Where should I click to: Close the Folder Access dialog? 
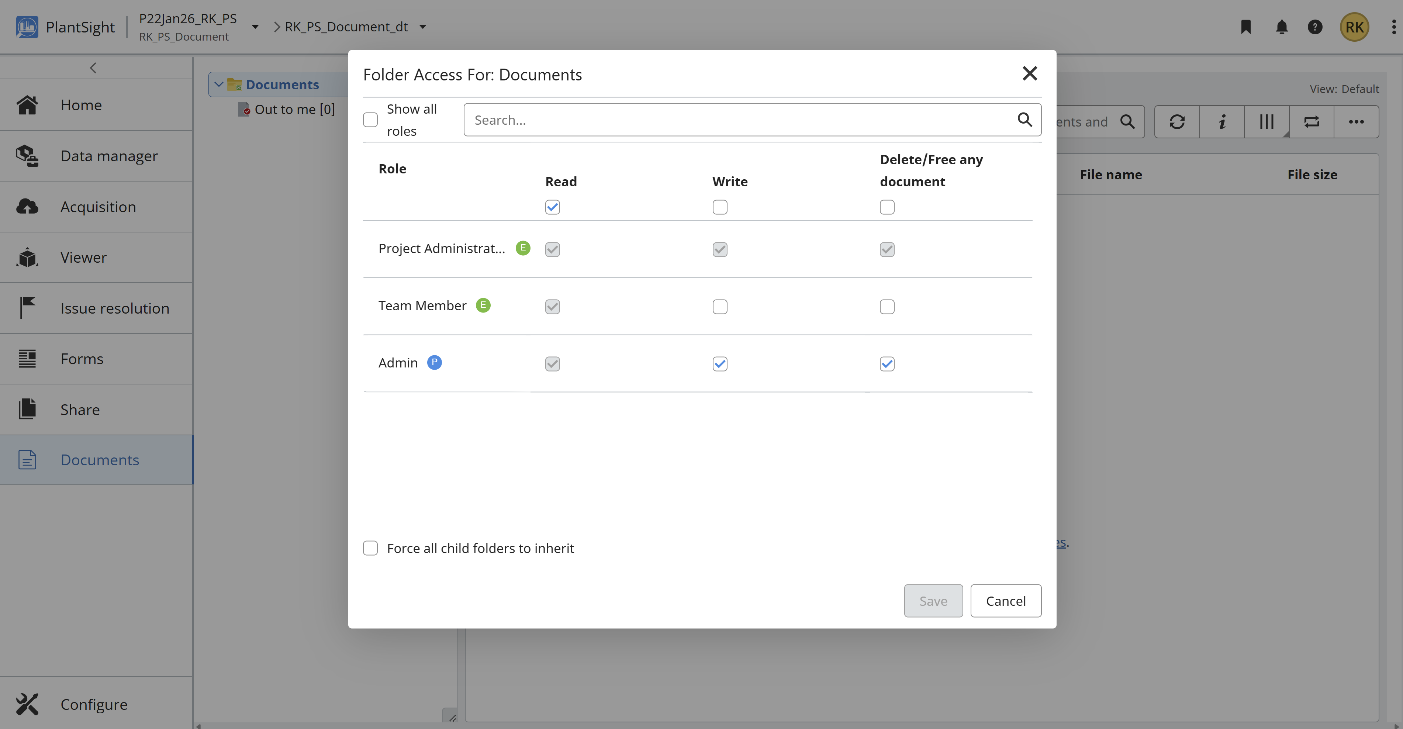tap(1029, 73)
